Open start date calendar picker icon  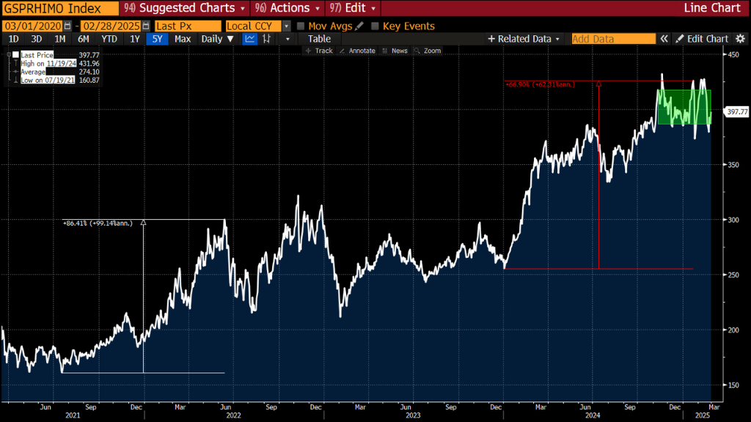[67, 26]
